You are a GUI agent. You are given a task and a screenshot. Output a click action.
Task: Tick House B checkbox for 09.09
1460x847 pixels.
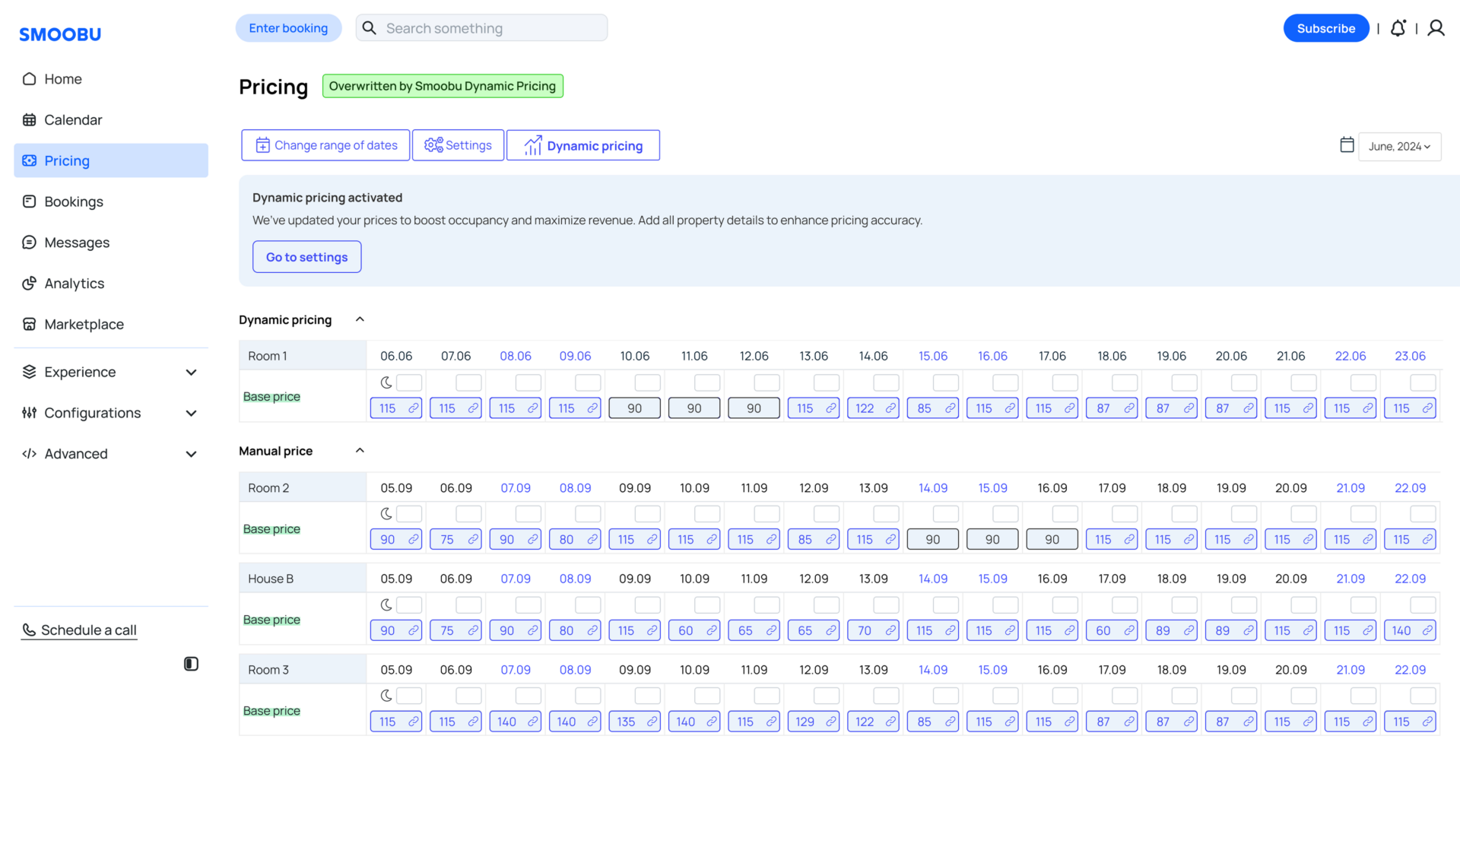[648, 605]
